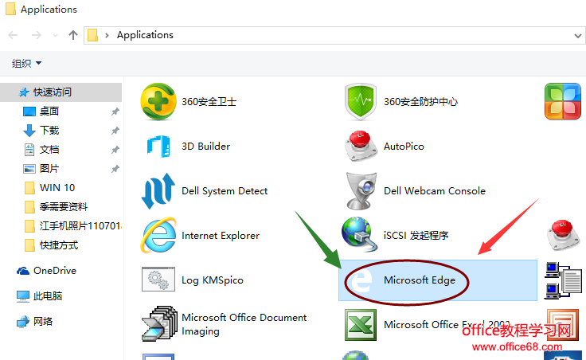Open the recent locations dropdown arrow
The image size is (586, 360).
click(55, 36)
